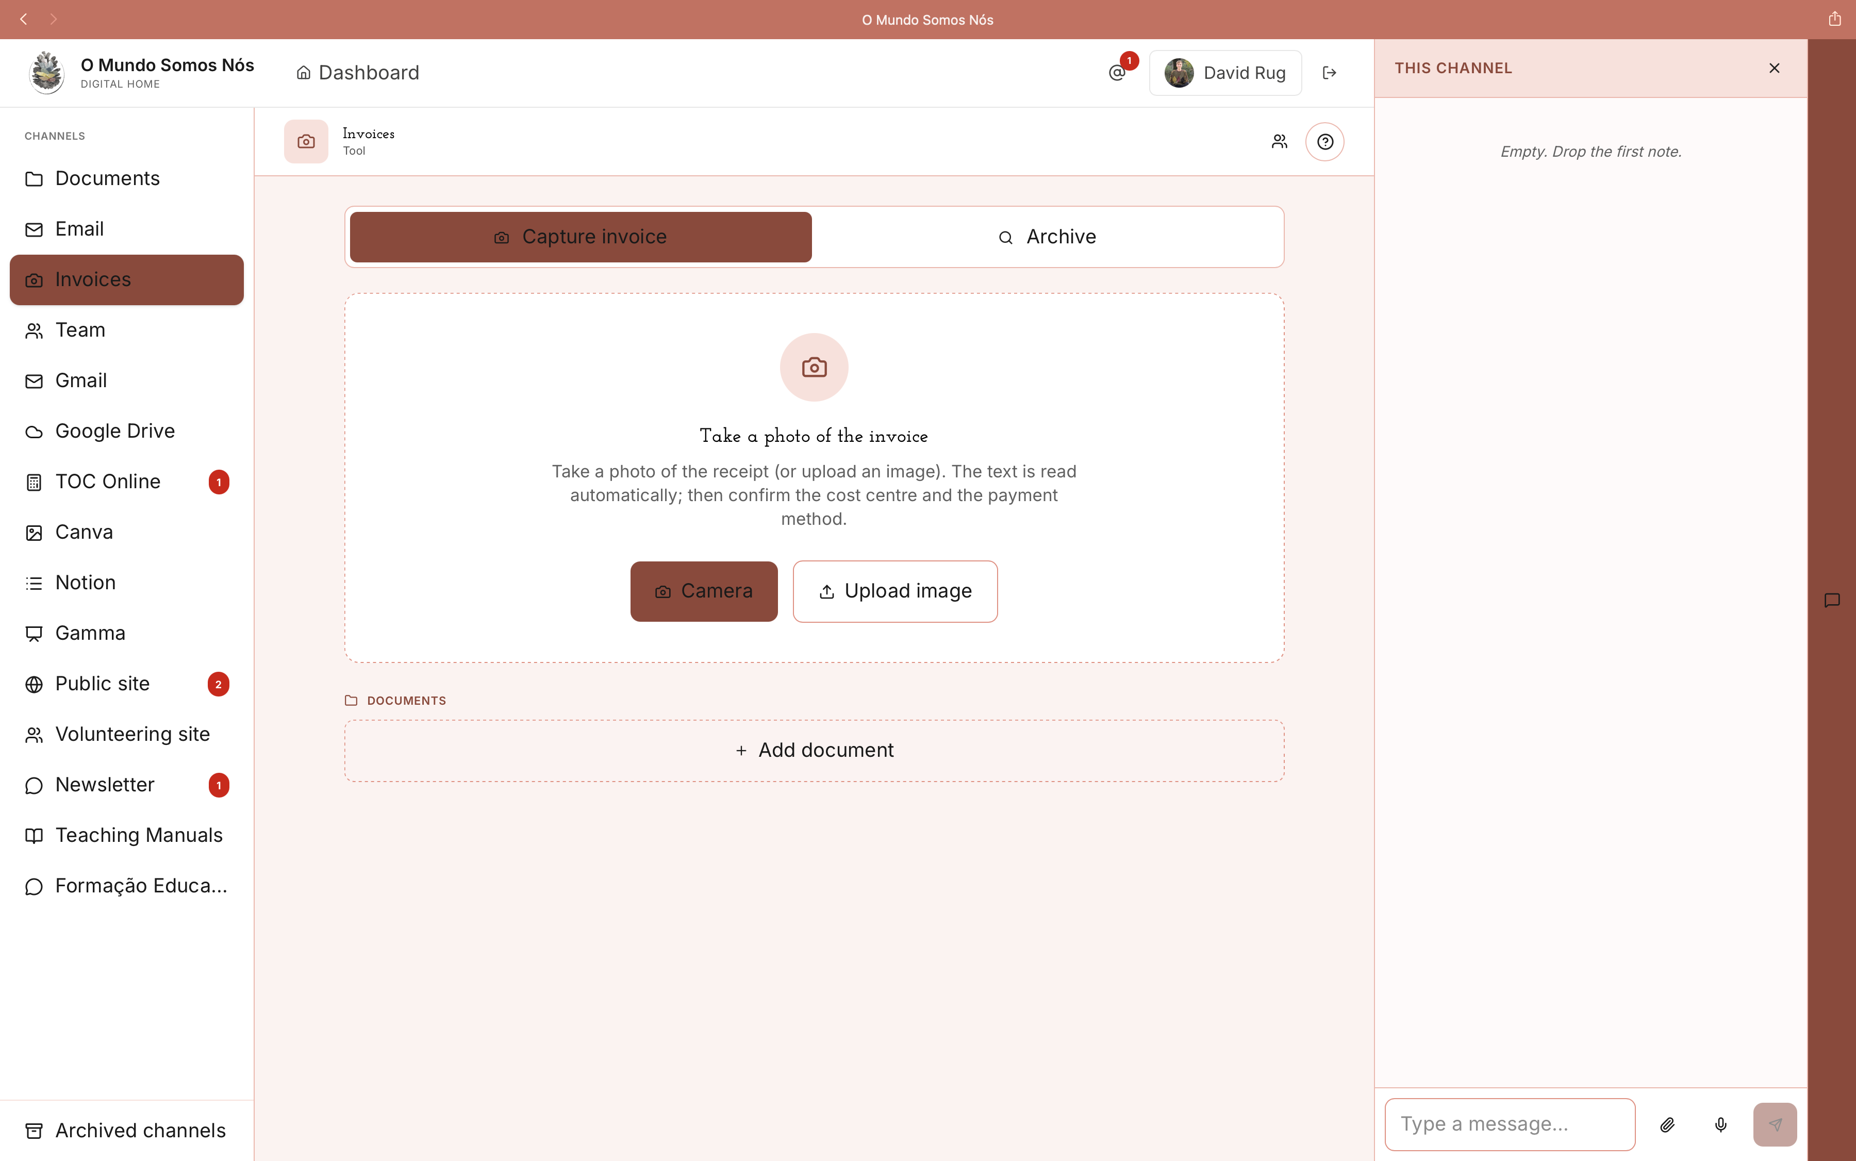Click the Canva image icon
This screenshot has width=1856, height=1161.
(34, 533)
